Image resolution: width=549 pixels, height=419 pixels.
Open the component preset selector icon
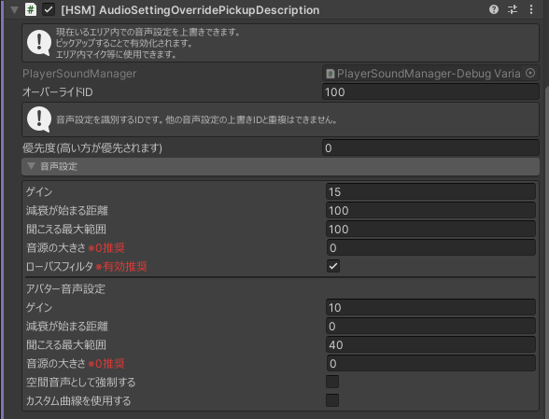[x=513, y=9]
